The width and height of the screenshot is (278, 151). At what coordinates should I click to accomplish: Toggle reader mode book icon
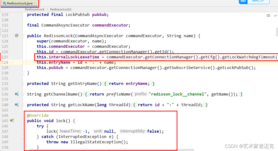pos(268,16)
